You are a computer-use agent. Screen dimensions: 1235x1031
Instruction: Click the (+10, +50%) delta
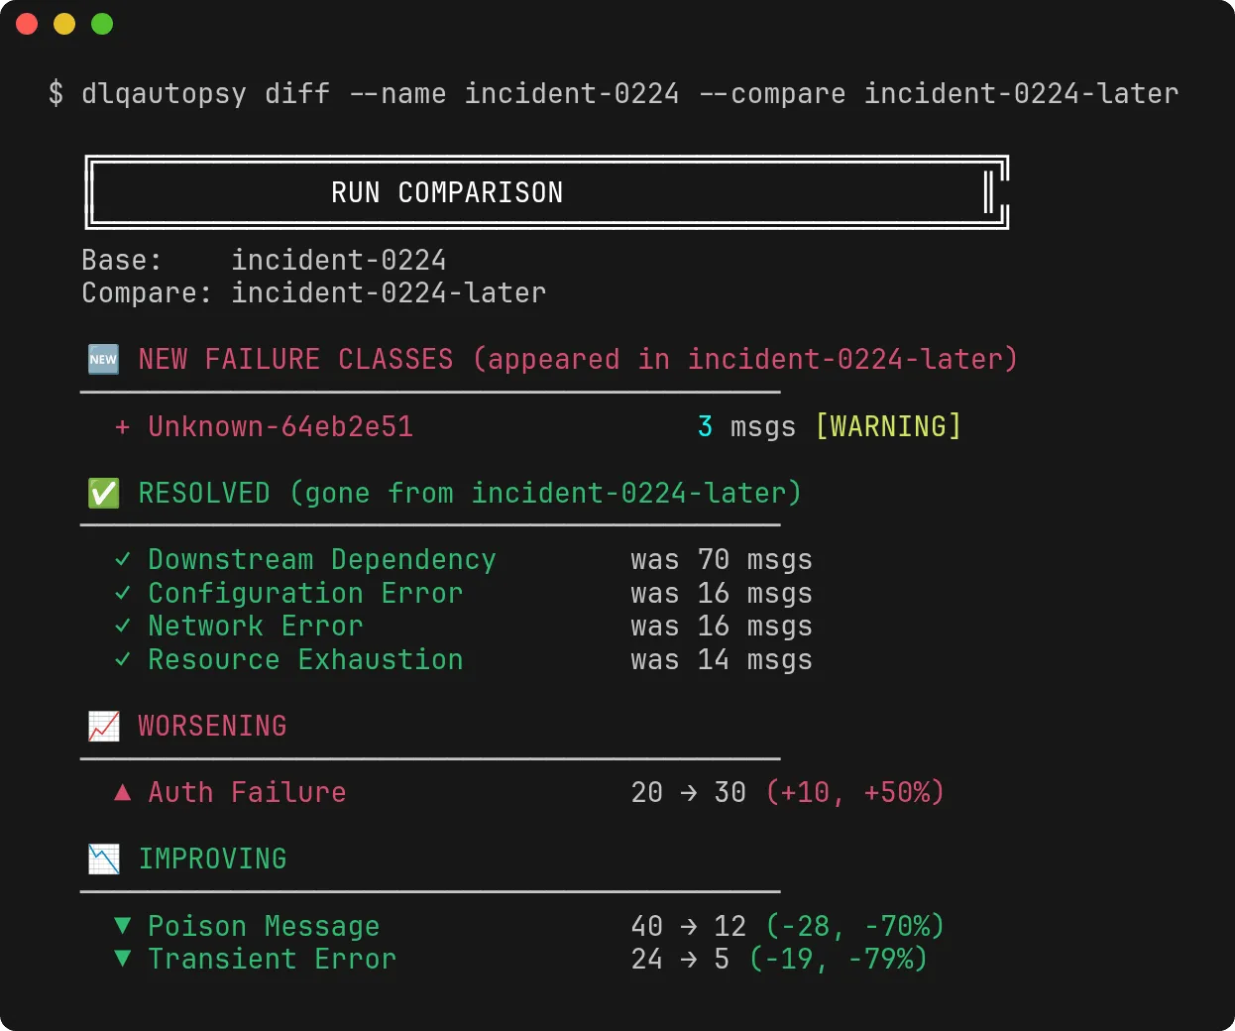click(855, 792)
